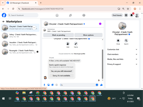This screenshot has width=143, height=107.
Task: Click the chat scrollbar down arrow
Action: [x=103, y=80]
